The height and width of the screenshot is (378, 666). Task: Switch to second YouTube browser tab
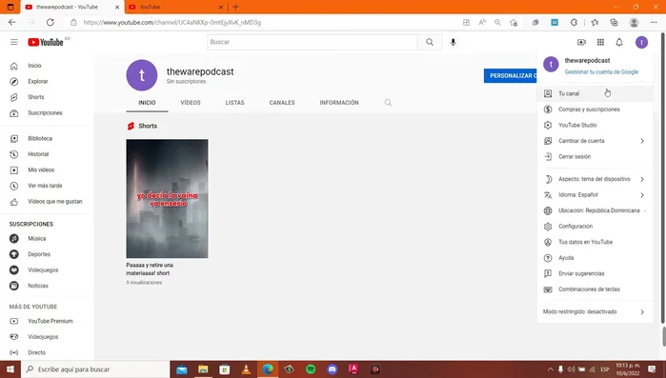[176, 8]
